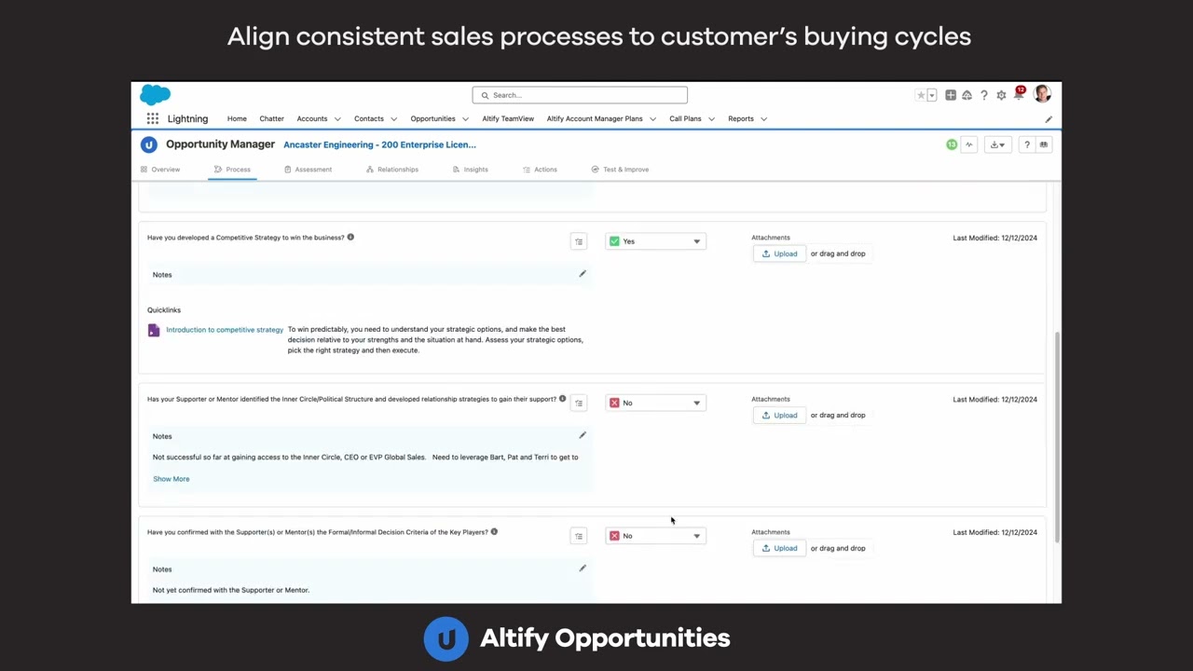The image size is (1193, 671).
Task: Upload attachment for Decision Criteria question
Action: 779,548
